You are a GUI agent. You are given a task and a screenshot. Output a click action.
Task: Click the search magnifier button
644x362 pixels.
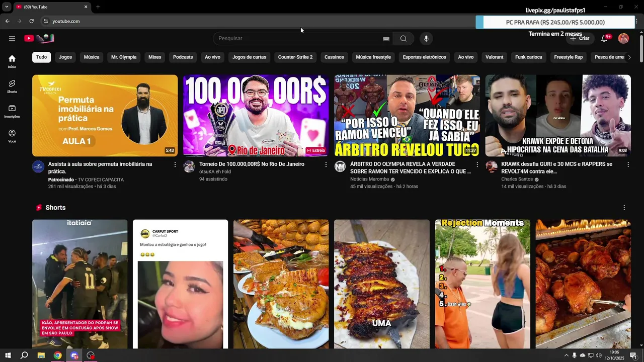[404, 39]
